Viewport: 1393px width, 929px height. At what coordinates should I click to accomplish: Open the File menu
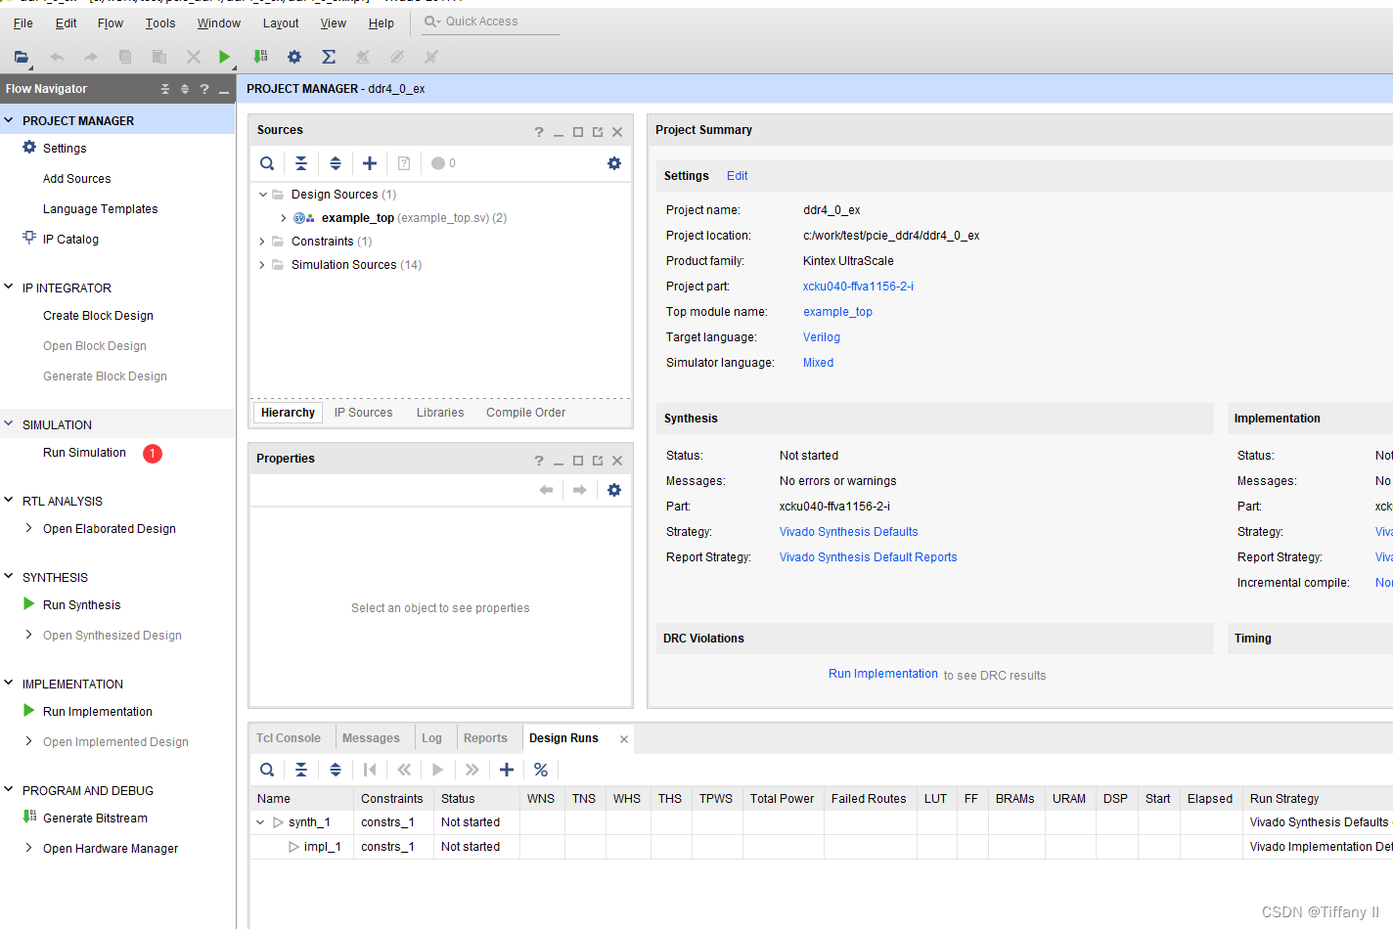[23, 23]
